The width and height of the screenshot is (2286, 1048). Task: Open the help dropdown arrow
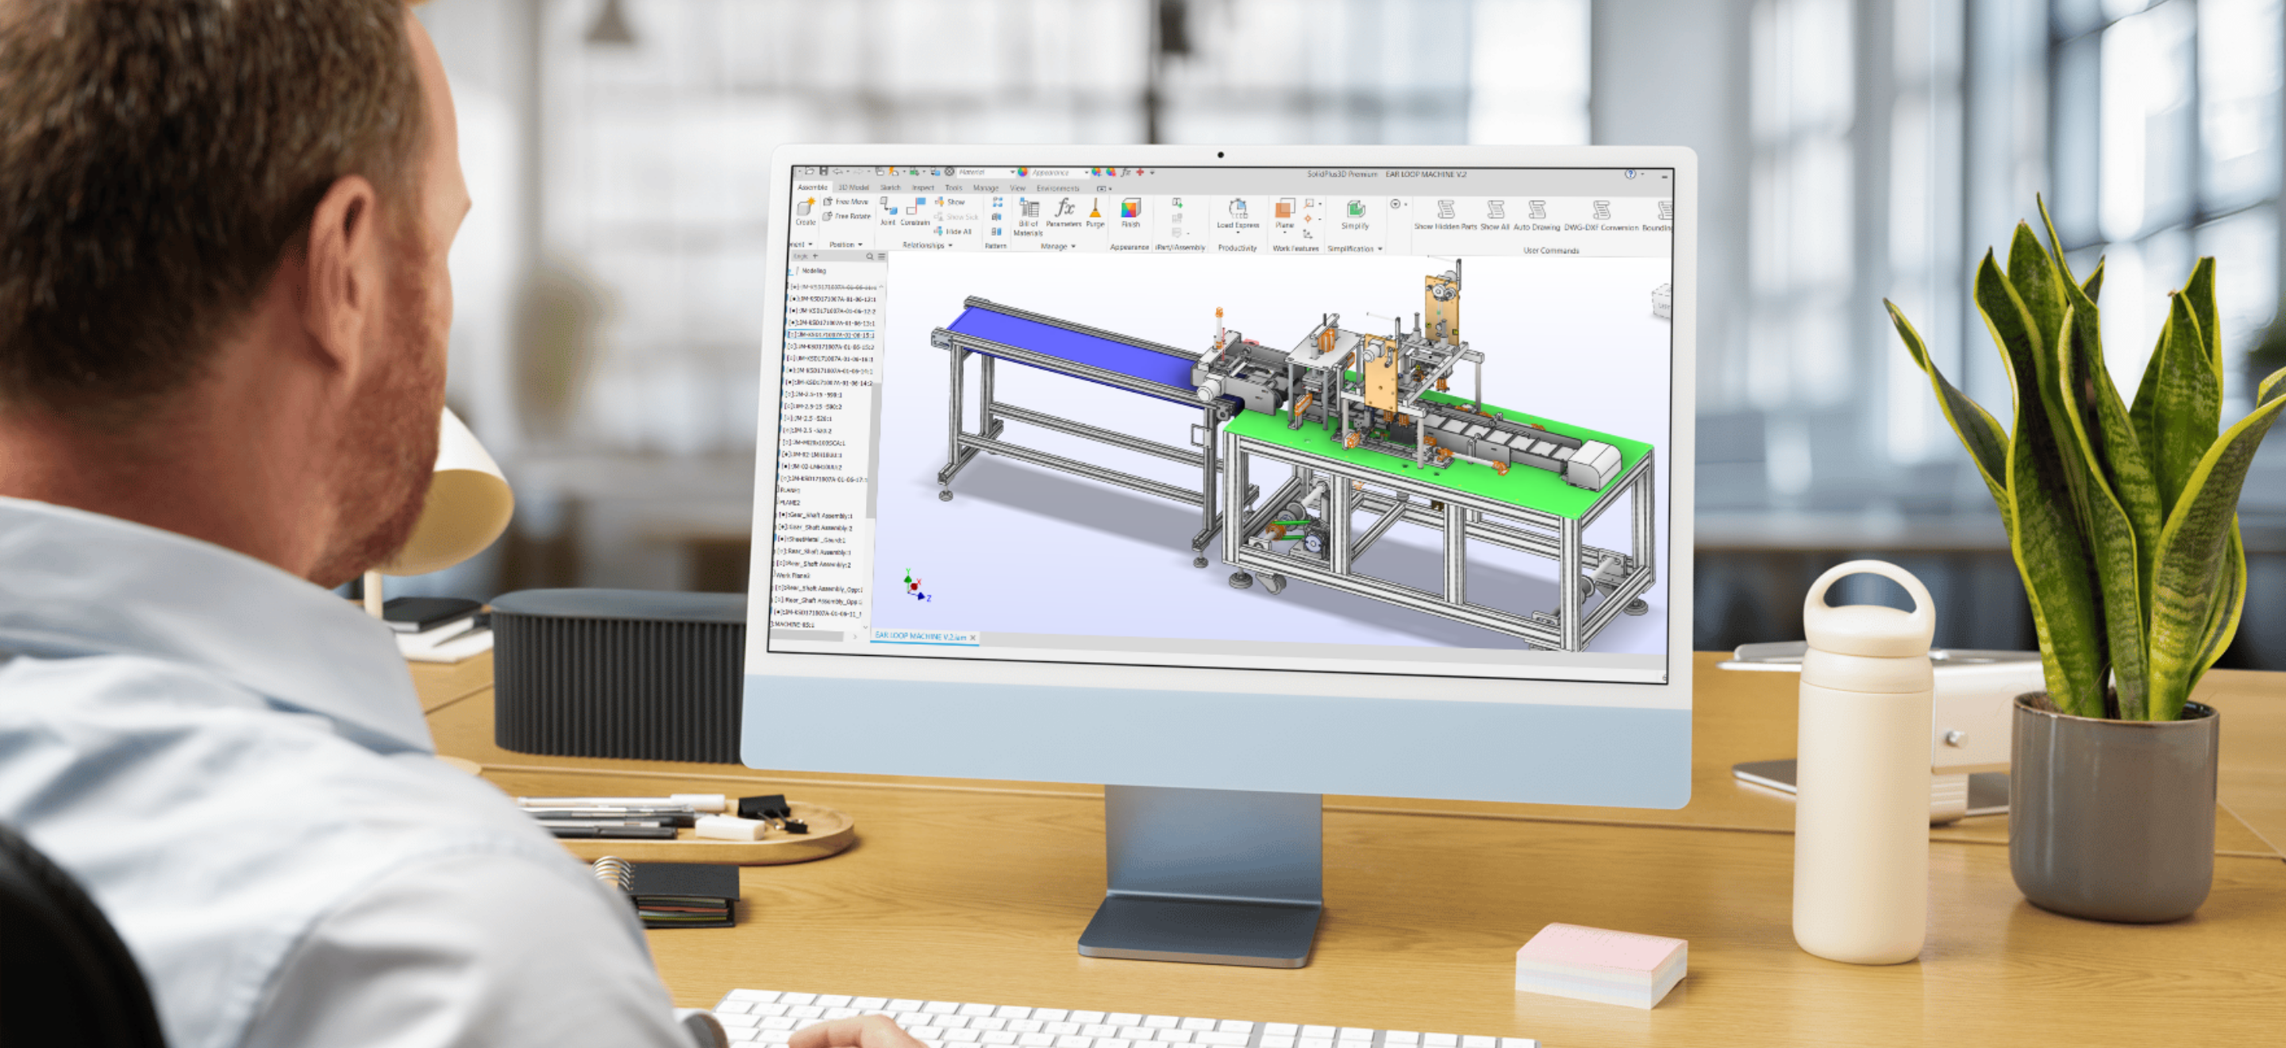[x=1641, y=174]
